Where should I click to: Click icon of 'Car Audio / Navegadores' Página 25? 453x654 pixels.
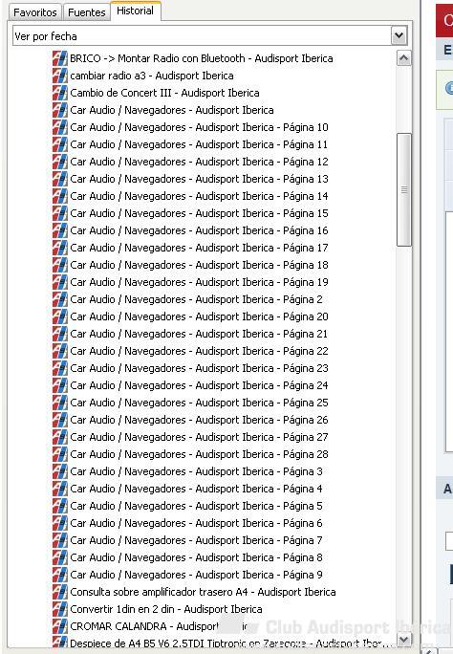[59, 403]
